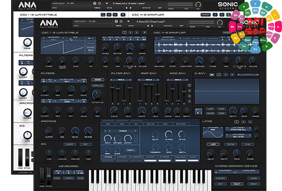Viewport: 282px width, 191px height.
Task: Open LFO Target Pitch Fine All selector
Action: [238, 129]
